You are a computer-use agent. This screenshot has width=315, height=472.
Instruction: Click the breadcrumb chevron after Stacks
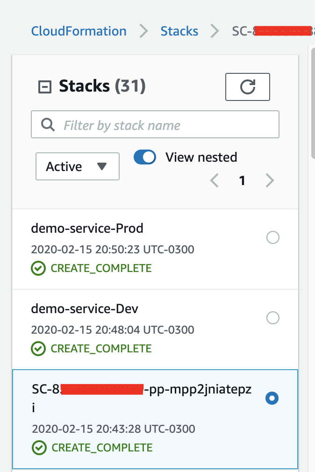(215, 31)
